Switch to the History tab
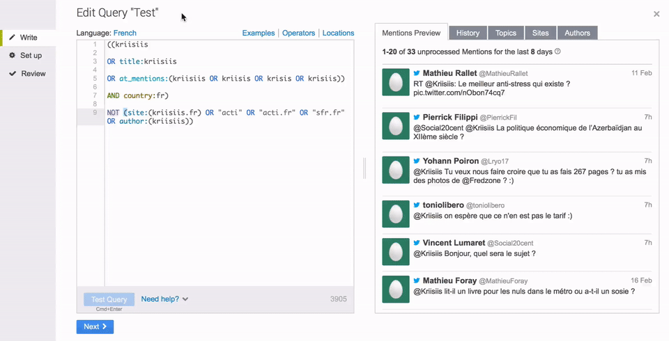669x341 pixels. 468,33
